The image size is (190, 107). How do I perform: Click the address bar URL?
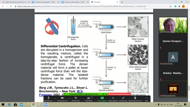coord(82,7)
